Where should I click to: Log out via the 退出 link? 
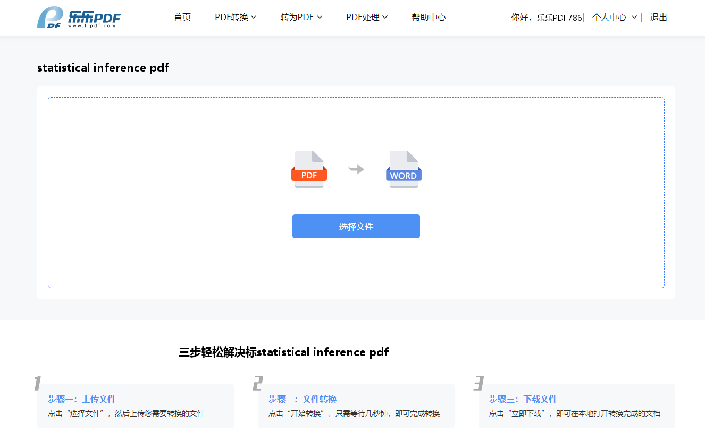(x=658, y=18)
